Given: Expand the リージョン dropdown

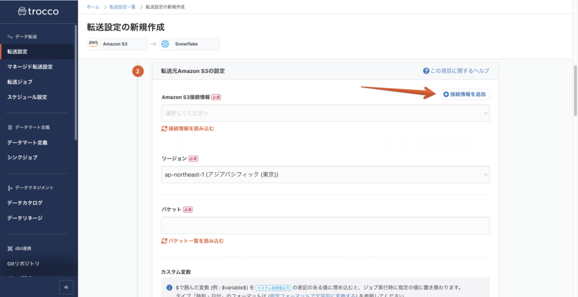Looking at the screenshot, I should (325, 174).
